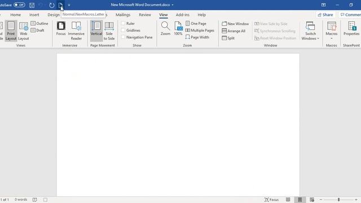Enable the Gridlines checkbox
This screenshot has width=361, height=203.
123,30
